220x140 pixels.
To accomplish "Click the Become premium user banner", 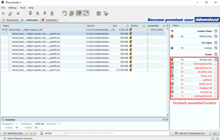I will pos(183,20).
